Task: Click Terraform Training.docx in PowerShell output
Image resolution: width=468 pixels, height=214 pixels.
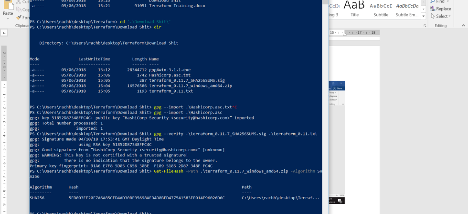Action: click(177, 6)
